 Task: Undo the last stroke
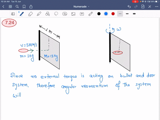tap(129, 7)
